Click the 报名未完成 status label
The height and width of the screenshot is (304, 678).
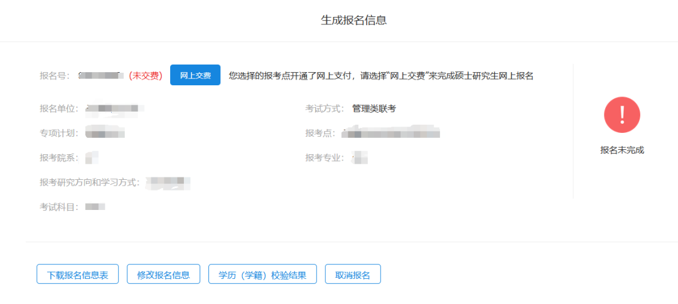point(621,150)
